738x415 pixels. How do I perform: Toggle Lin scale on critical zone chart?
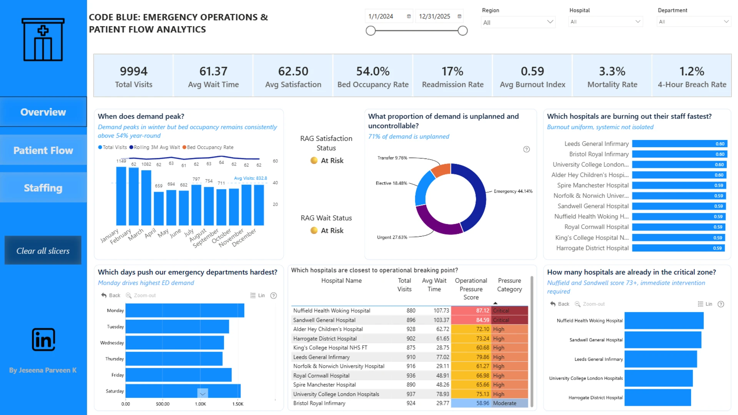tap(705, 304)
